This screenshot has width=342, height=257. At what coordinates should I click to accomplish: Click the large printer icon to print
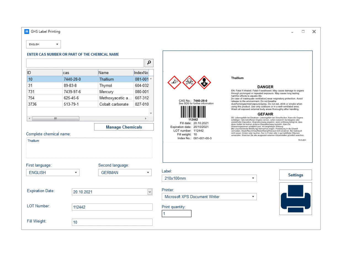[295, 198]
